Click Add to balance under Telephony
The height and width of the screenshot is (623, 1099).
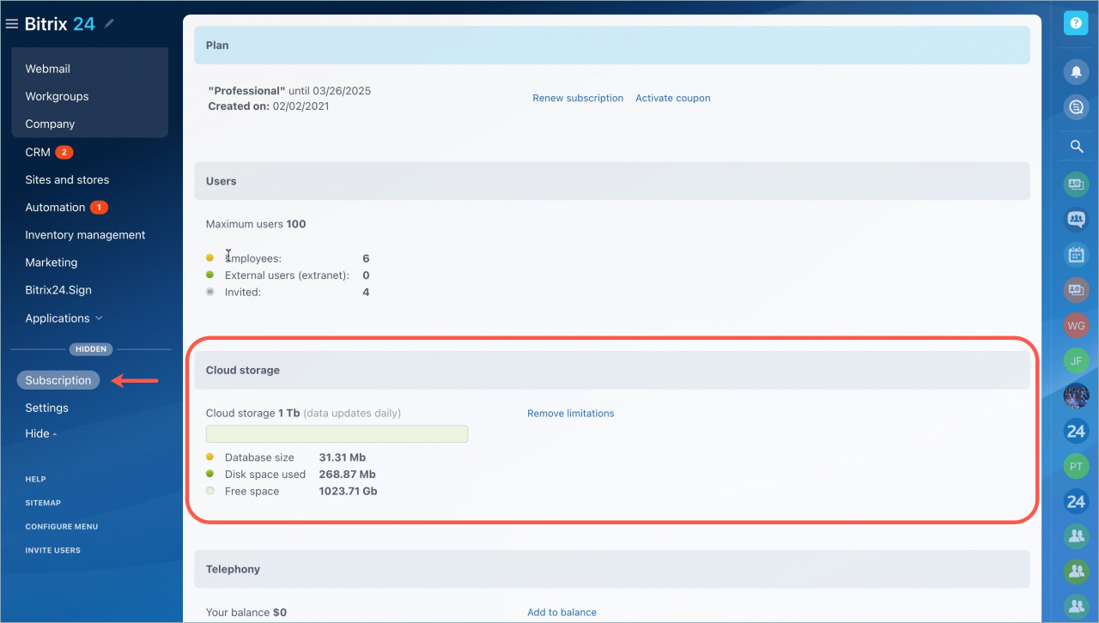pos(562,612)
